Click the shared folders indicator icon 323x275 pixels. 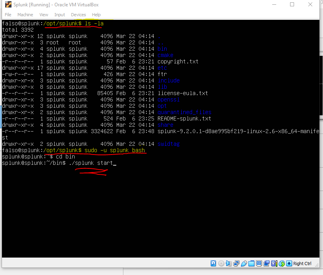[251, 264]
